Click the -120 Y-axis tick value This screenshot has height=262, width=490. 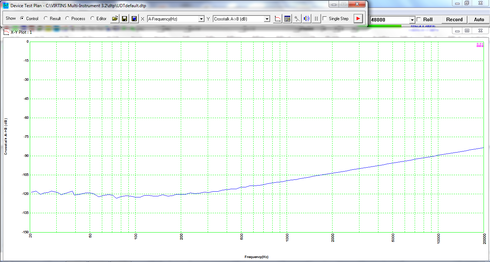[x=24, y=194]
